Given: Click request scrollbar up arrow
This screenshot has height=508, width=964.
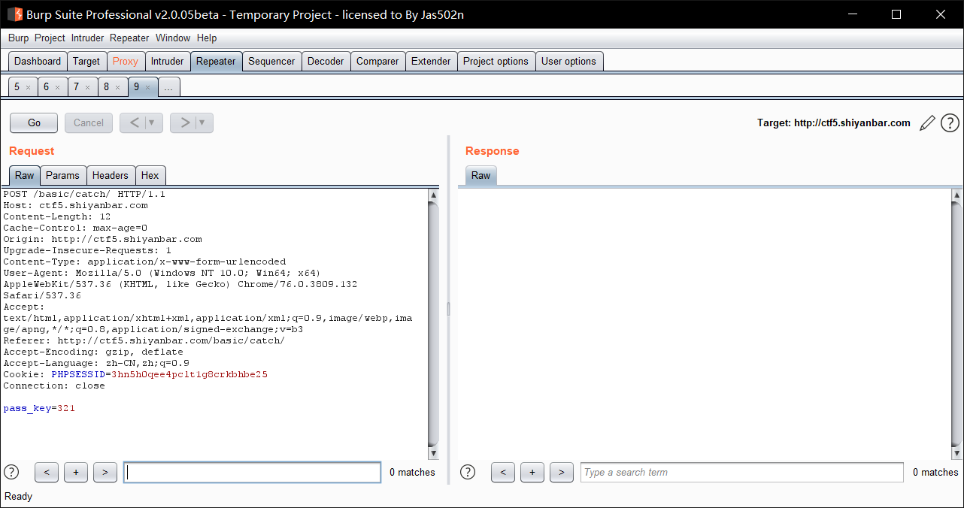Looking at the screenshot, I should tap(433, 195).
